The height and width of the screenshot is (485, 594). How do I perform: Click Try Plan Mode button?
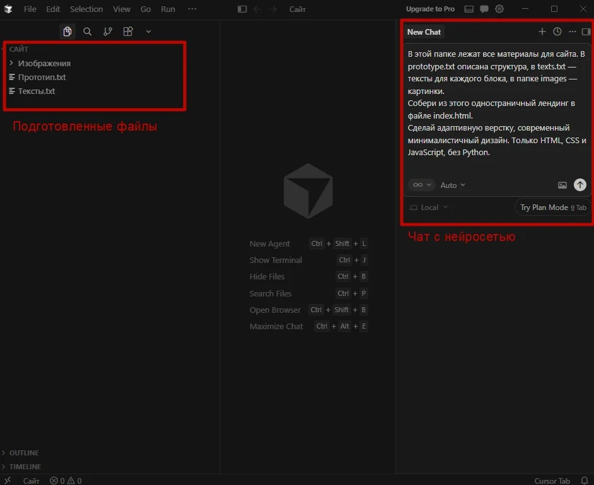tap(553, 207)
